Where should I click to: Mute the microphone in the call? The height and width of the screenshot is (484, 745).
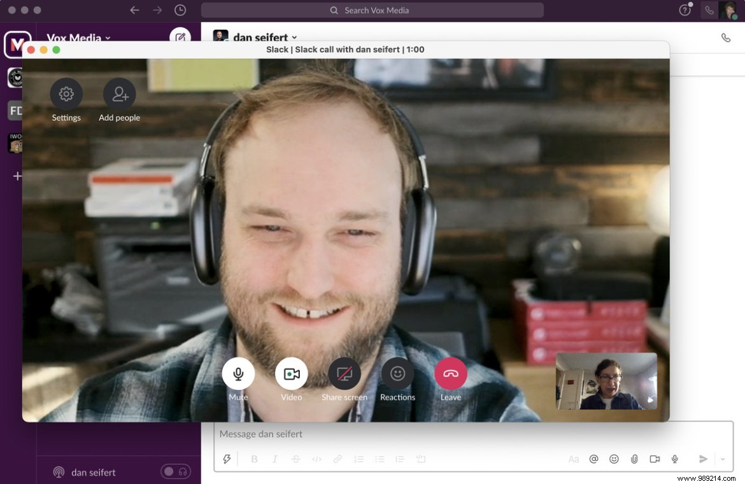pyautogui.click(x=238, y=374)
